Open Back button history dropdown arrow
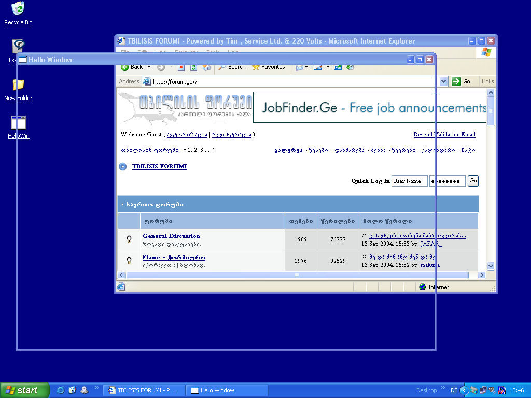Image resolution: width=531 pixels, height=398 pixels. tap(149, 67)
